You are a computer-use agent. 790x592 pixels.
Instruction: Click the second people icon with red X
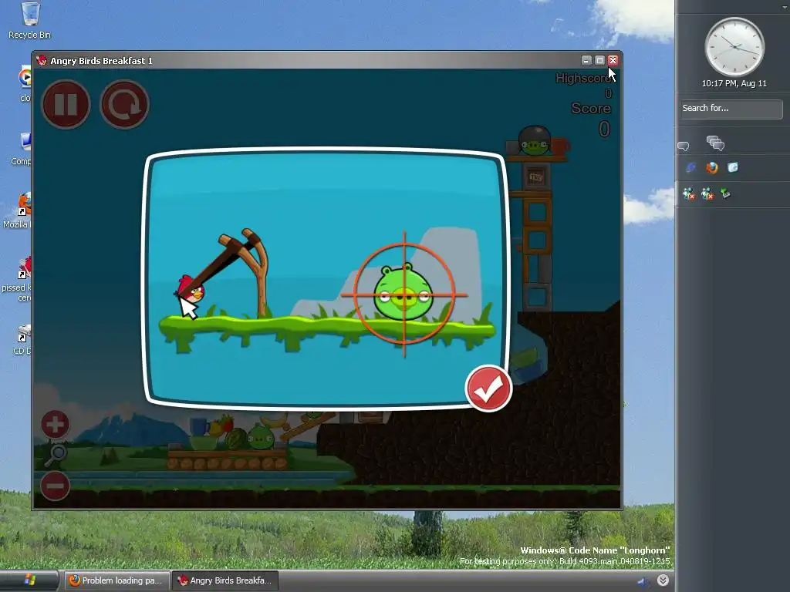tap(707, 193)
